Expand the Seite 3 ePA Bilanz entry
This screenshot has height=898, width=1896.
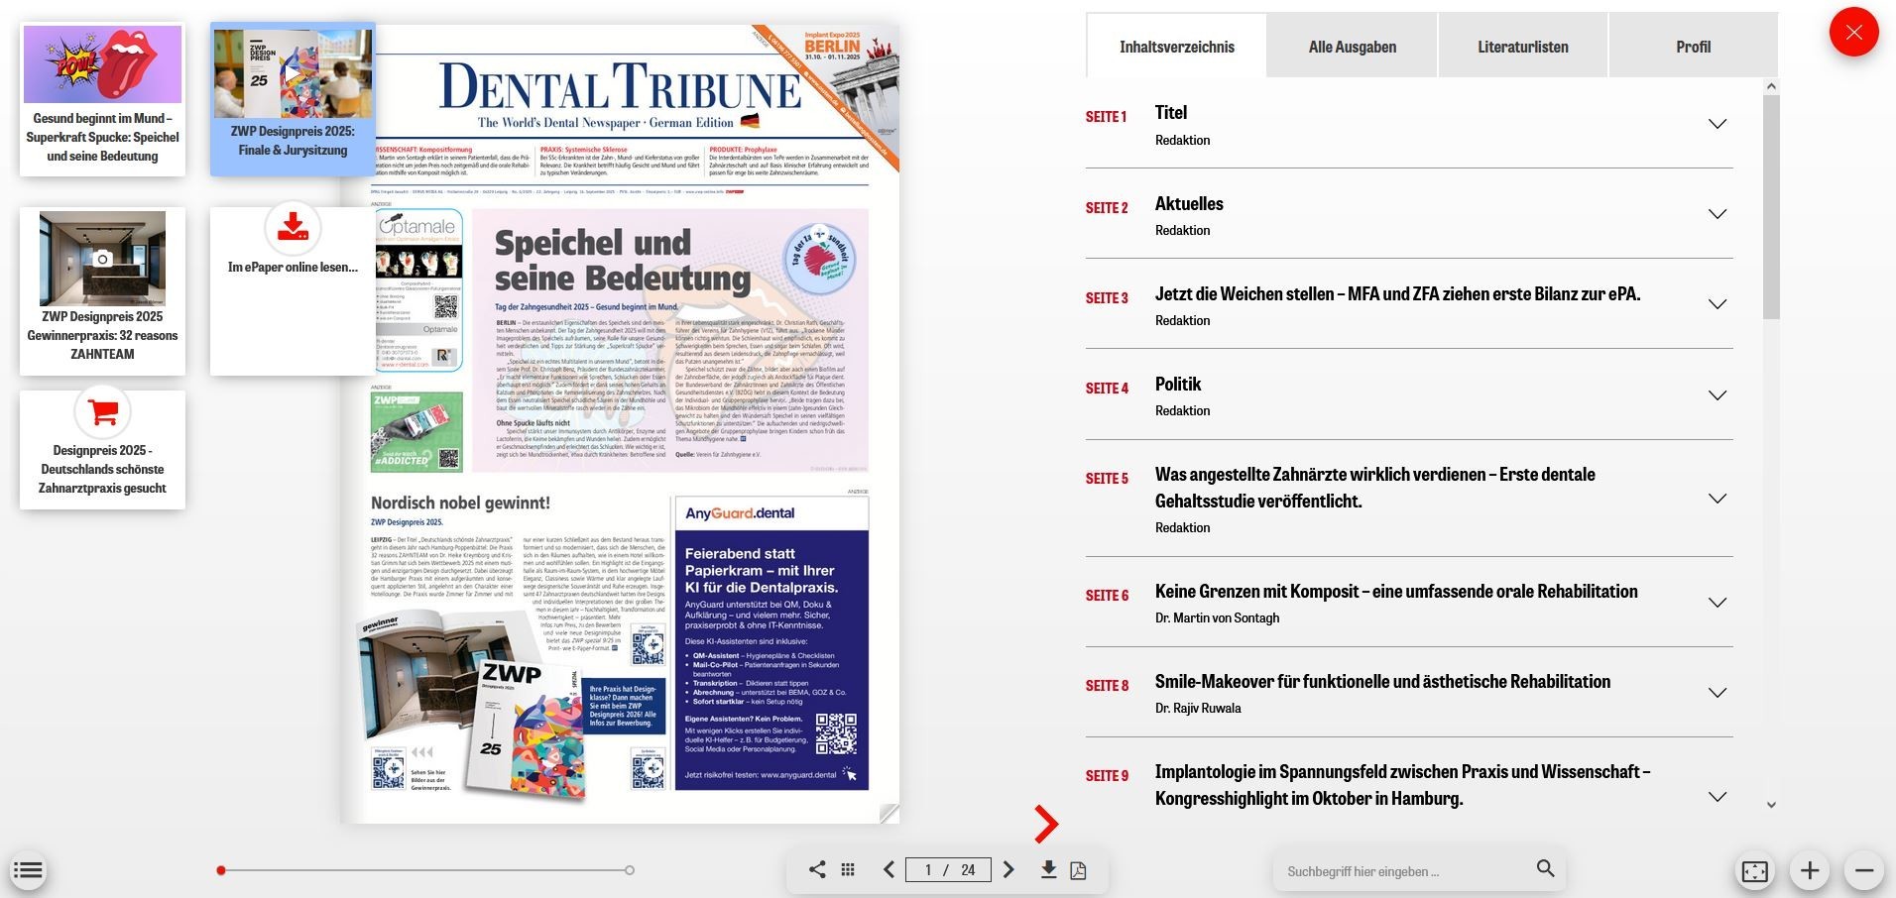pyautogui.click(x=1718, y=304)
